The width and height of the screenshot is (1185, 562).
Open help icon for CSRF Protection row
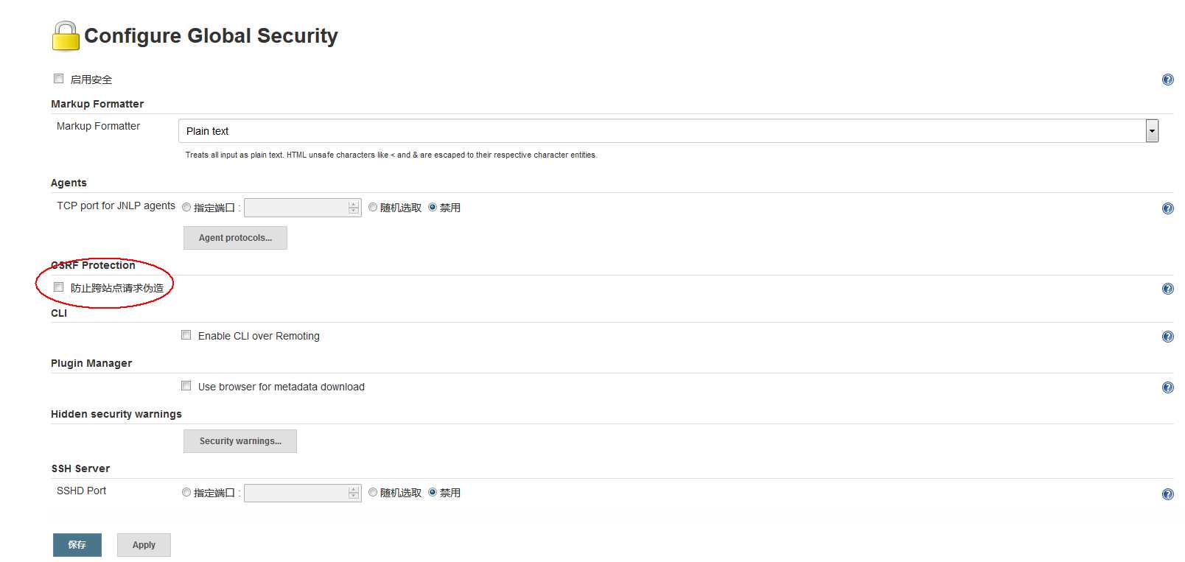1167,289
